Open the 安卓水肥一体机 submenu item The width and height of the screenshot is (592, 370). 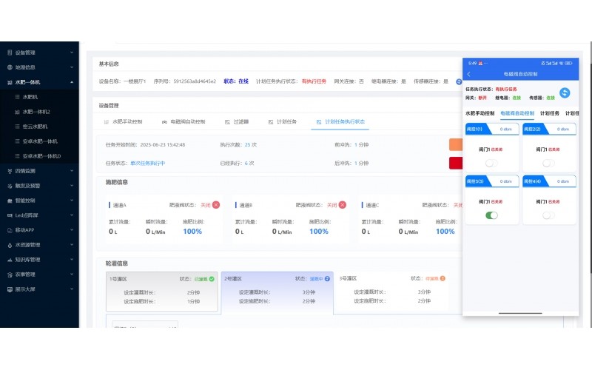pyautogui.click(x=40, y=141)
